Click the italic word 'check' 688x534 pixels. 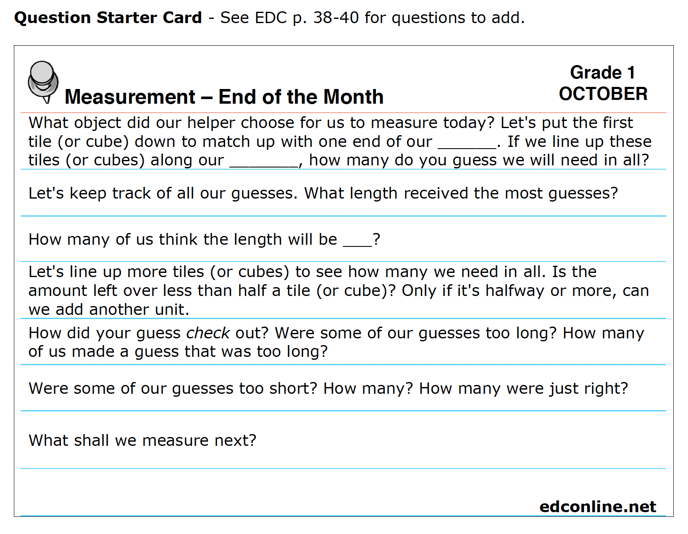tap(208, 333)
